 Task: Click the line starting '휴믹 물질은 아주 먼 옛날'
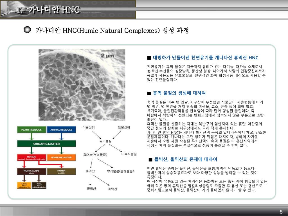[205, 102]
